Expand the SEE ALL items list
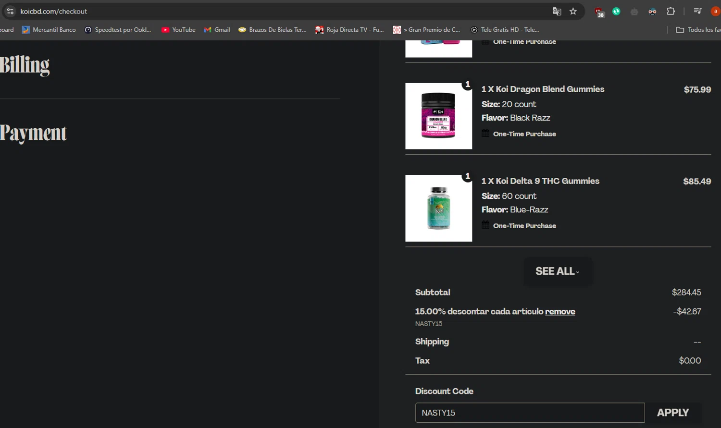The height and width of the screenshot is (428, 721). click(558, 271)
